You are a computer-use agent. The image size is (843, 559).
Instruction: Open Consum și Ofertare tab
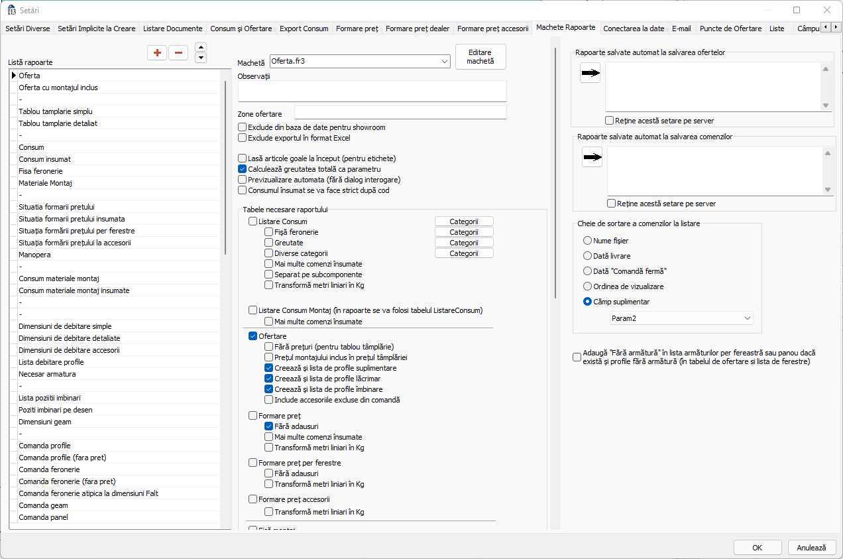[x=241, y=29]
